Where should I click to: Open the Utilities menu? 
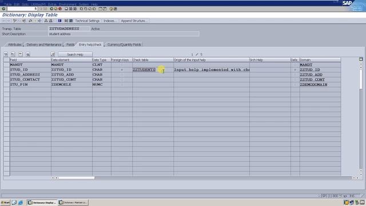pos(38,4)
